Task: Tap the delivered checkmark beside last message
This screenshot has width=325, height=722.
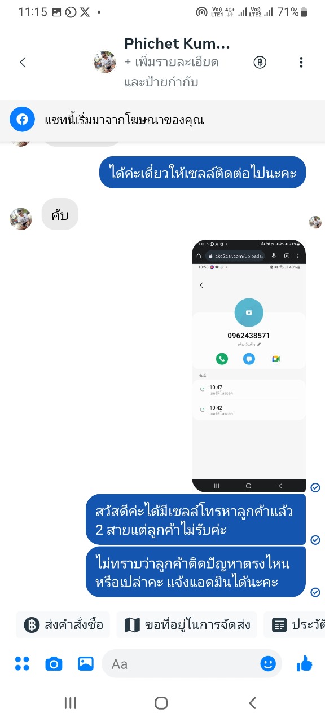Action: (315, 592)
